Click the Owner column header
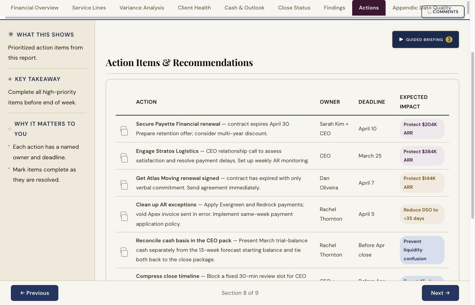Viewport: 475px width, 305px height. (x=330, y=102)
